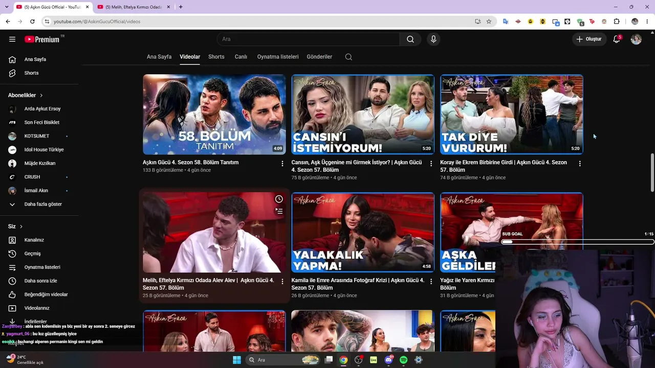
Task: Switch to the Melih, Eftelya browser tab
Action: [133, 7]
